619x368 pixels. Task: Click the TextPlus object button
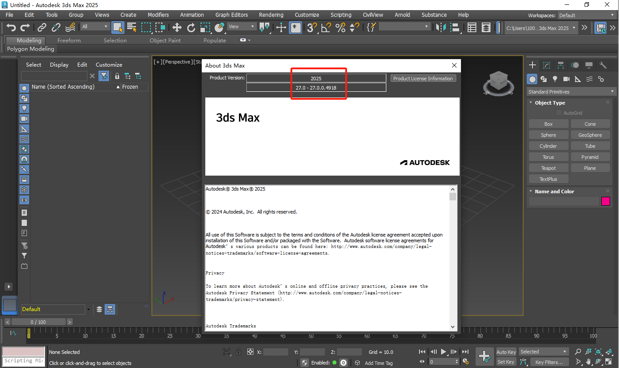coord(548,179)
